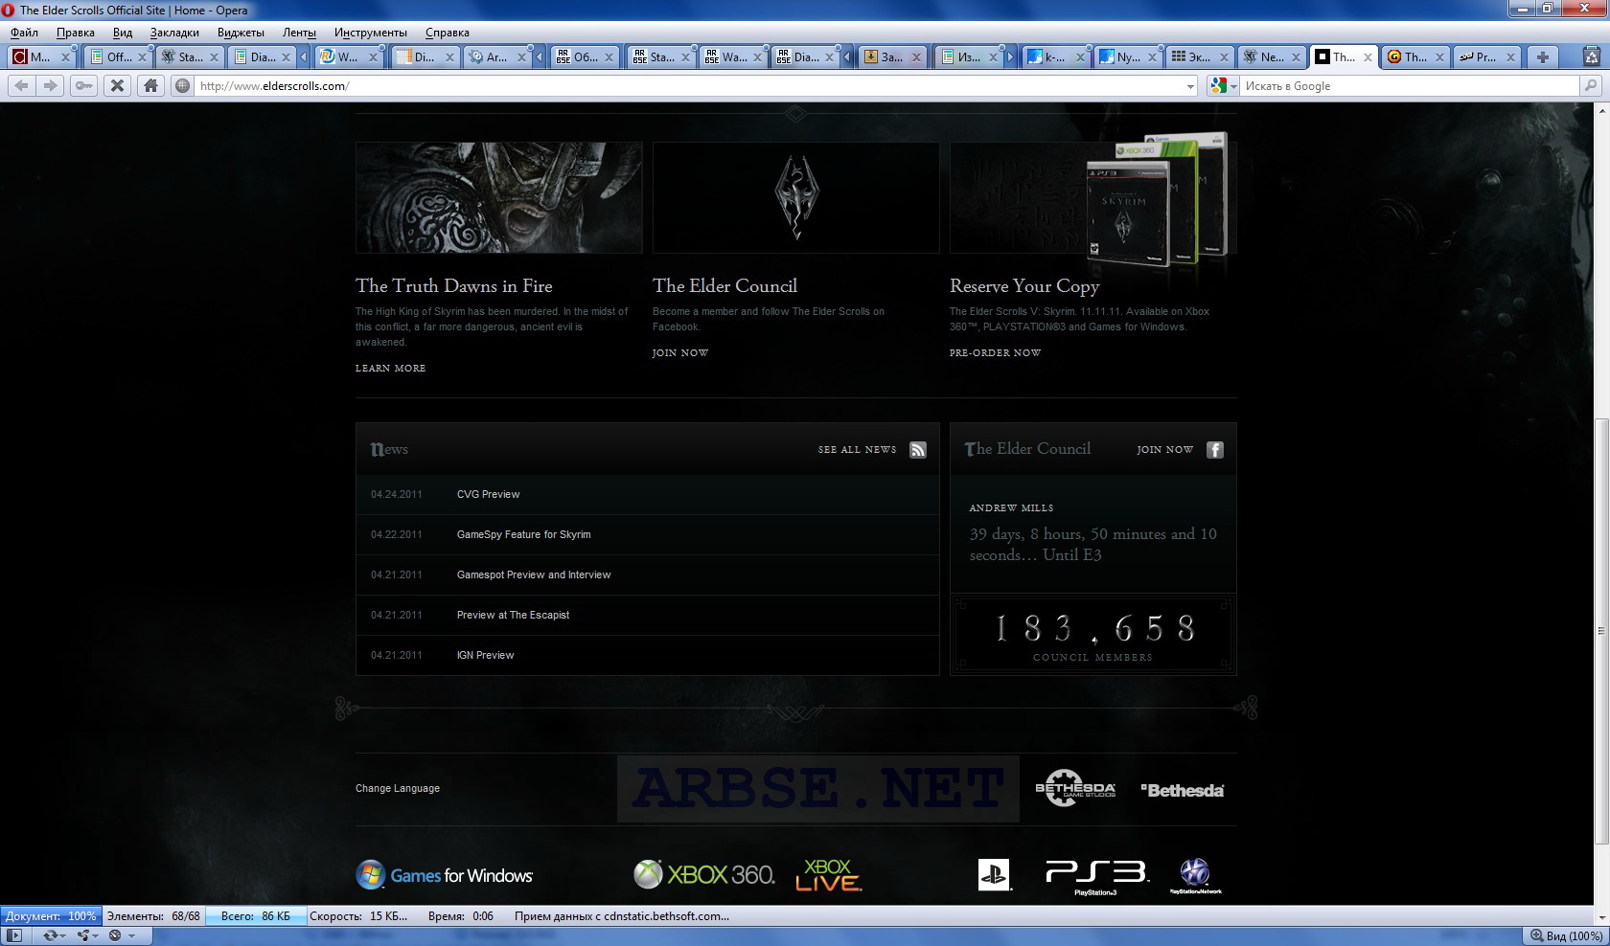Click the News RSS feed icon
The image size is (1610, 946).
point(918,449)
